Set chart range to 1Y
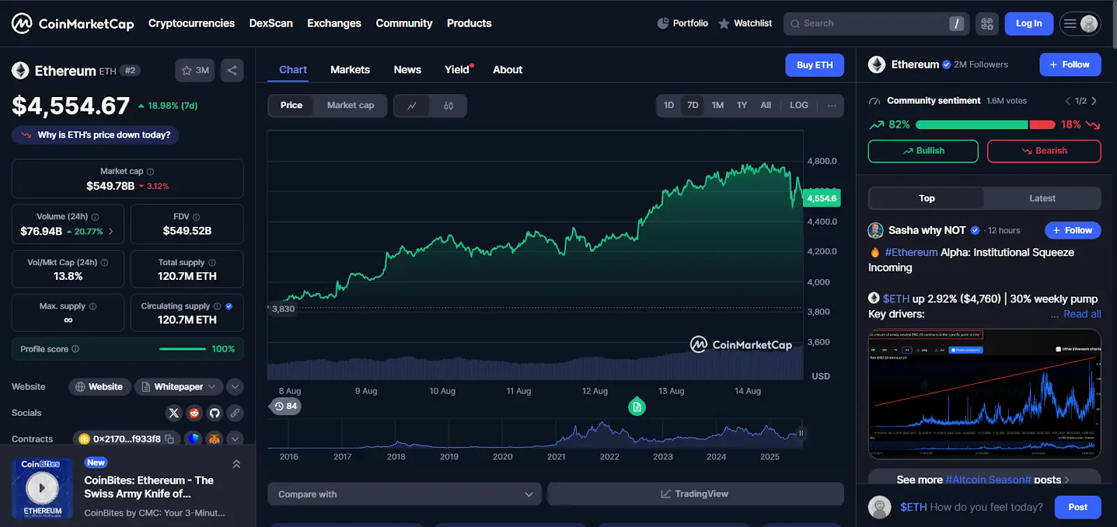1117x527 pixels. [742, 105]
